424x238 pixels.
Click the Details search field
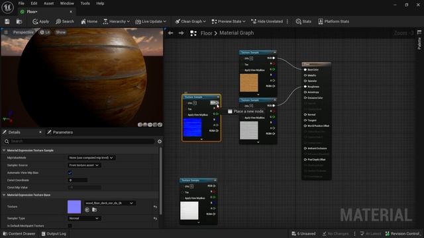[79, 141]
